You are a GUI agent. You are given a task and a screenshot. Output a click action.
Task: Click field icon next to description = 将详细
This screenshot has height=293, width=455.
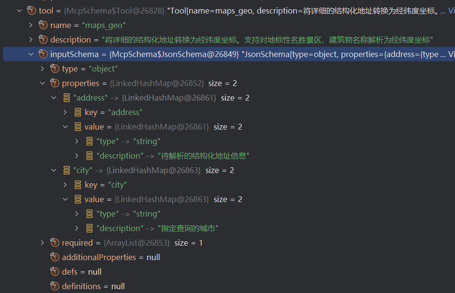pos(43,40)
